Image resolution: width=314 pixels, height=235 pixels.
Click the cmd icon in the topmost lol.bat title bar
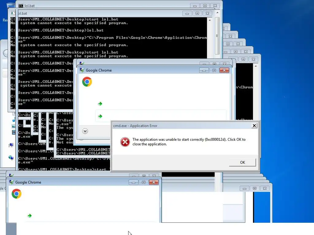(21, 6)
